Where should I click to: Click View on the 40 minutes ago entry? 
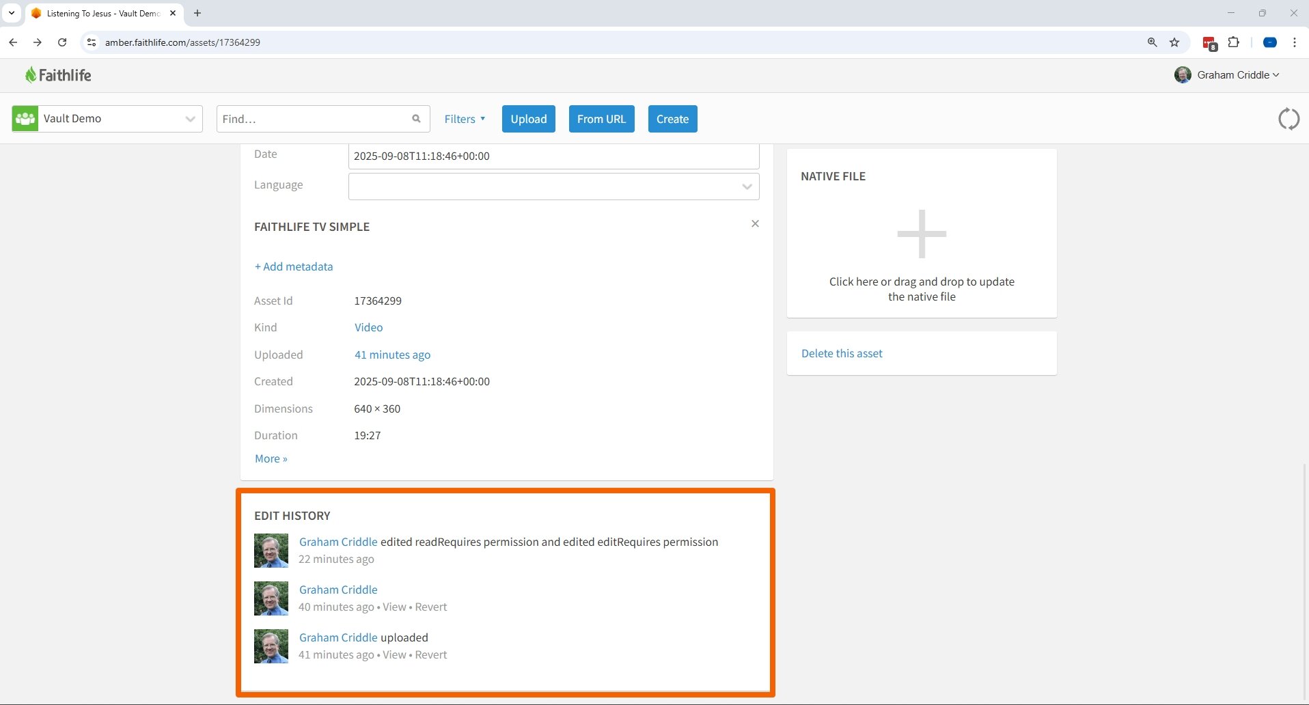point(394,607)
